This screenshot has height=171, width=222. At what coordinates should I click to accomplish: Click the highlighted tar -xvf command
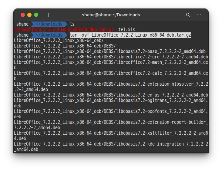click(130, 35)
